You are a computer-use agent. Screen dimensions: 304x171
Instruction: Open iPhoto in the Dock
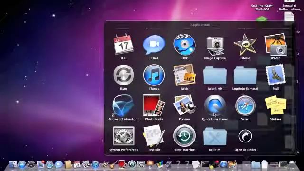coord(232,164)
